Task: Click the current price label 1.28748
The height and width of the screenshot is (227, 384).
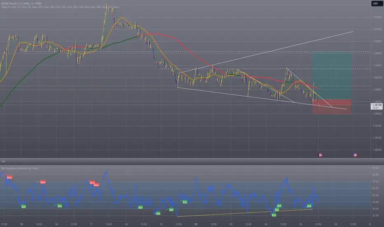Action: coord(377,106)
